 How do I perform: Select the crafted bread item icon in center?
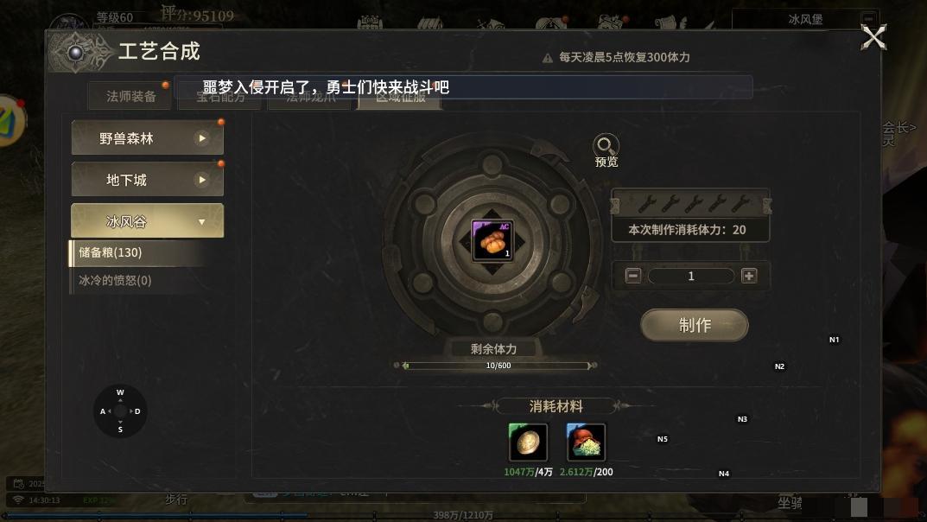[x=492, y=240]
